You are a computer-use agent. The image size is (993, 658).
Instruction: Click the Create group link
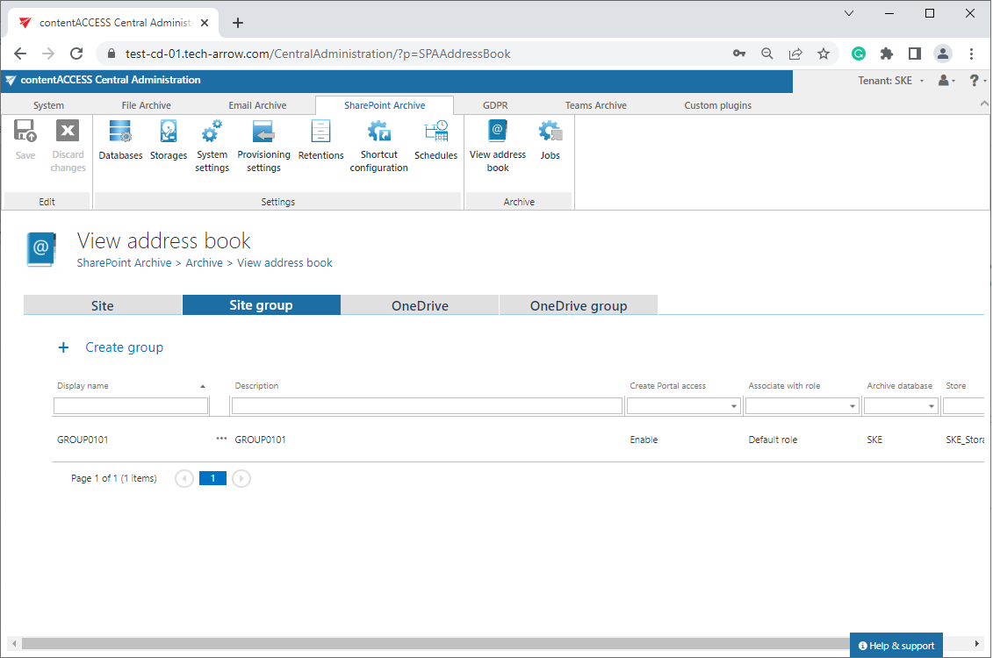click(124, 347)
